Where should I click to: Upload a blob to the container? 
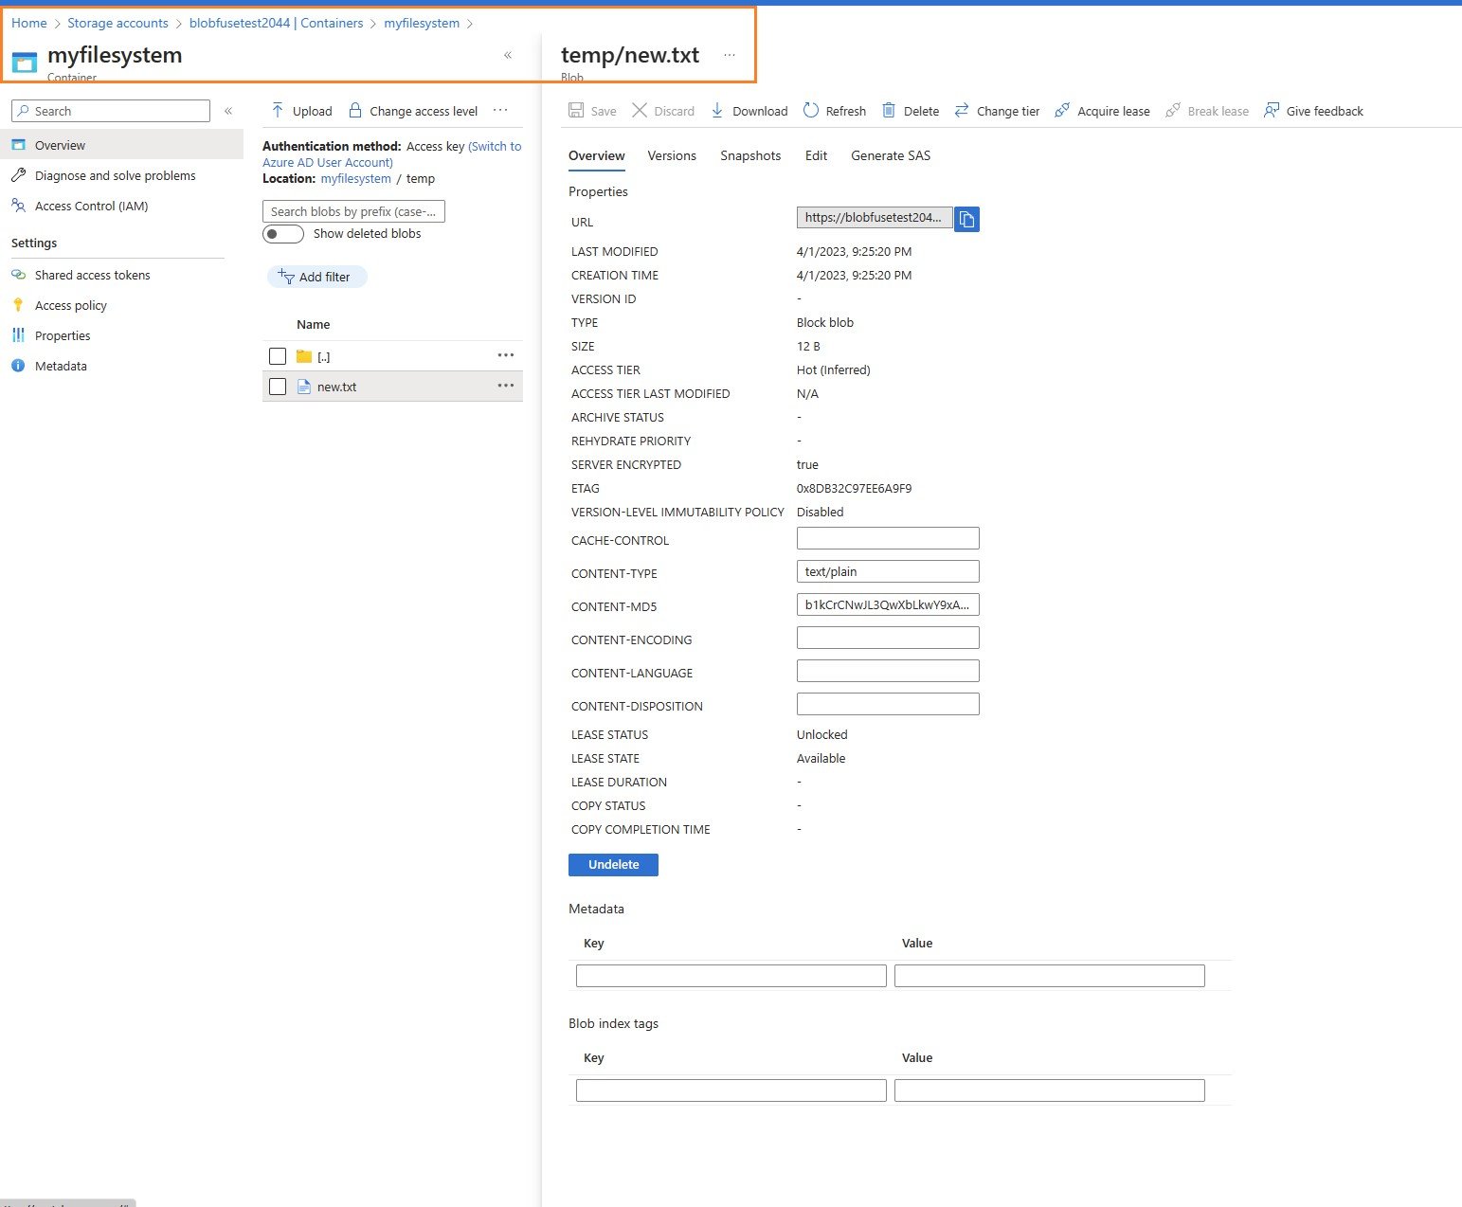pos(301,111)
